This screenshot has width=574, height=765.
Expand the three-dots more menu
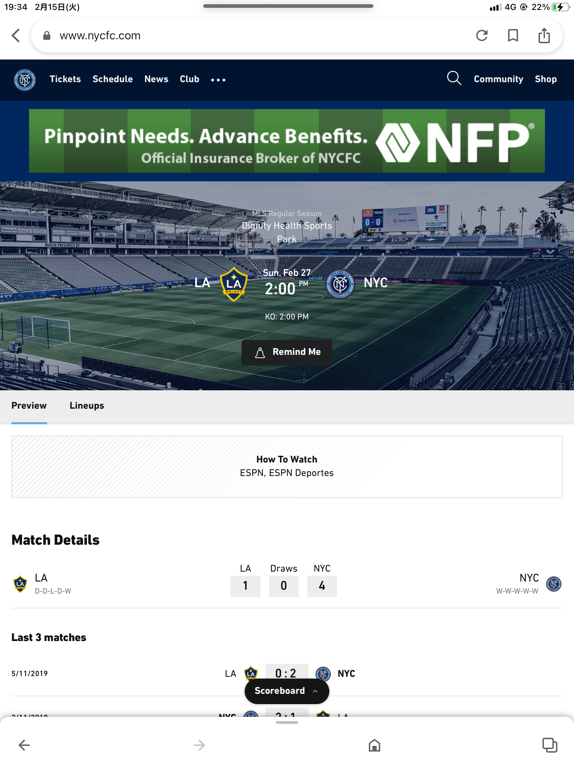pyautogui.click(x=218, y=80)
